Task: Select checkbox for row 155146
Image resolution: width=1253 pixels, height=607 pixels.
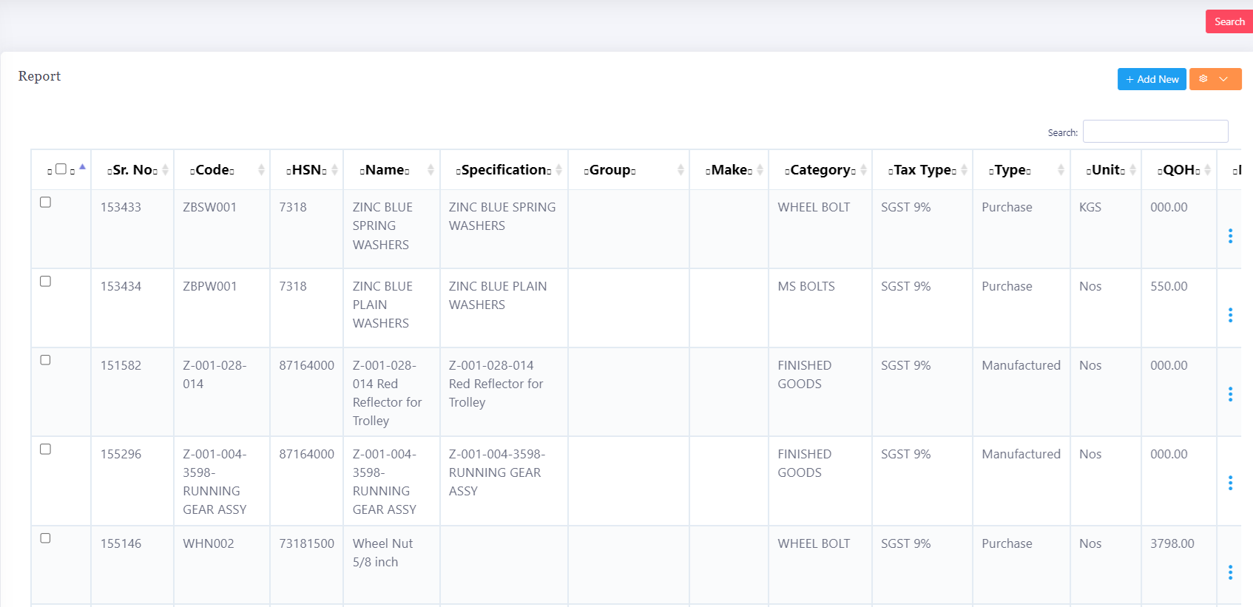Action: [45, 538]
